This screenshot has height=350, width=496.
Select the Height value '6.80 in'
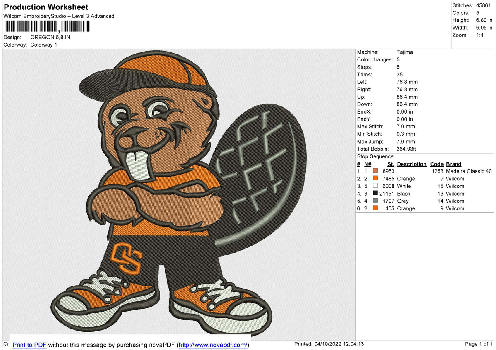[484, 20]
